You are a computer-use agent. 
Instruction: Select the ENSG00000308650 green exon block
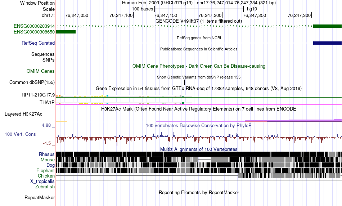[x=66, y=32]
